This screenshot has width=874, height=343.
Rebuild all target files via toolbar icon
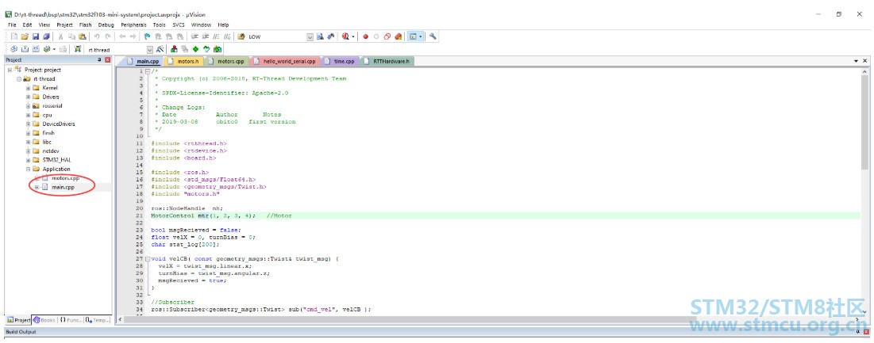36,49
